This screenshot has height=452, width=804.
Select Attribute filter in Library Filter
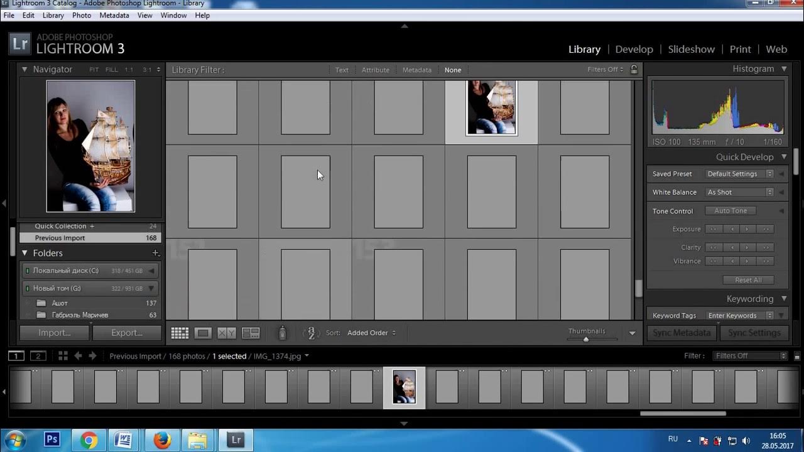click(x=376, y=70)
